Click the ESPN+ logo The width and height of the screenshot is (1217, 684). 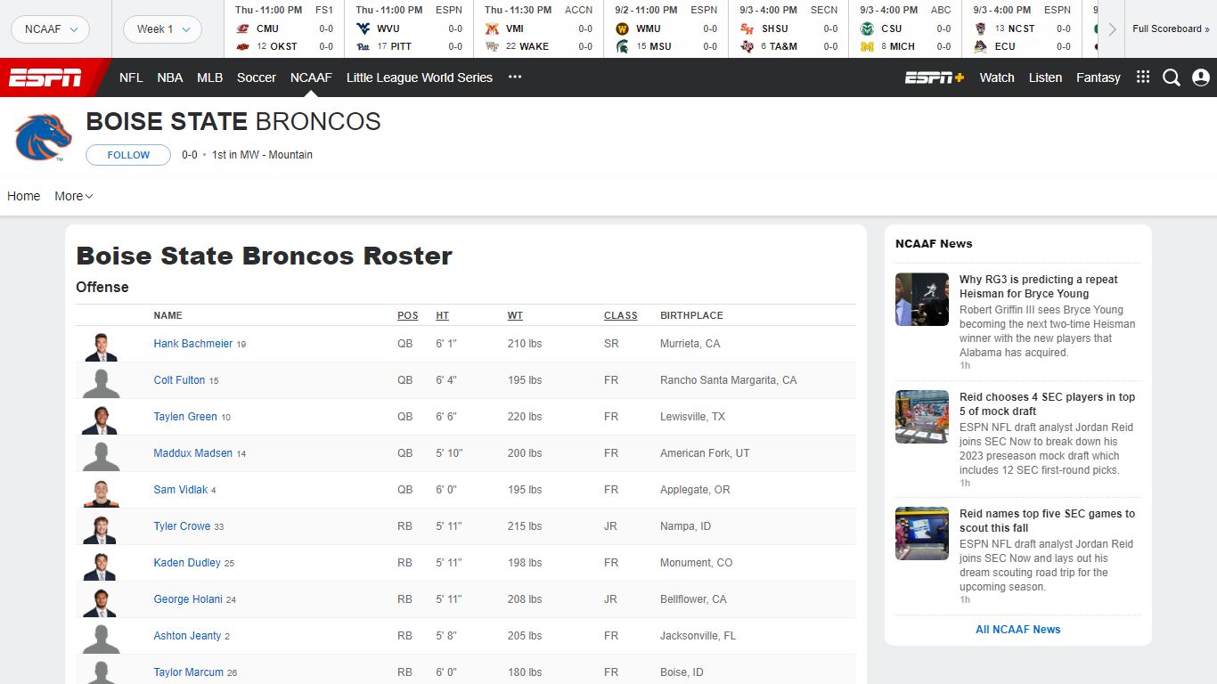pyautogui.click(x=935, y=77)
